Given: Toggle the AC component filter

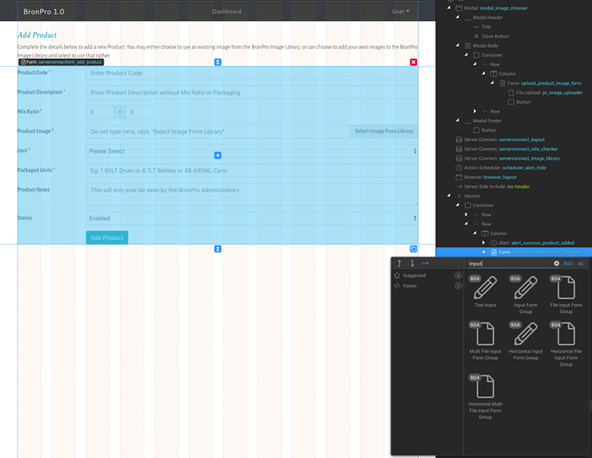Looking at the screenshot, I should [581, 263].
